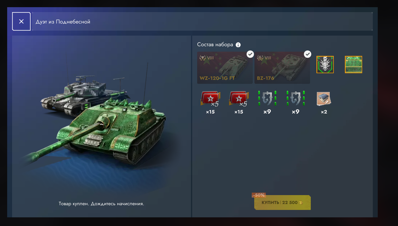Buy the bundle for 22 500 gold
Screen dimensions: 398x226
tap(283, 202)
